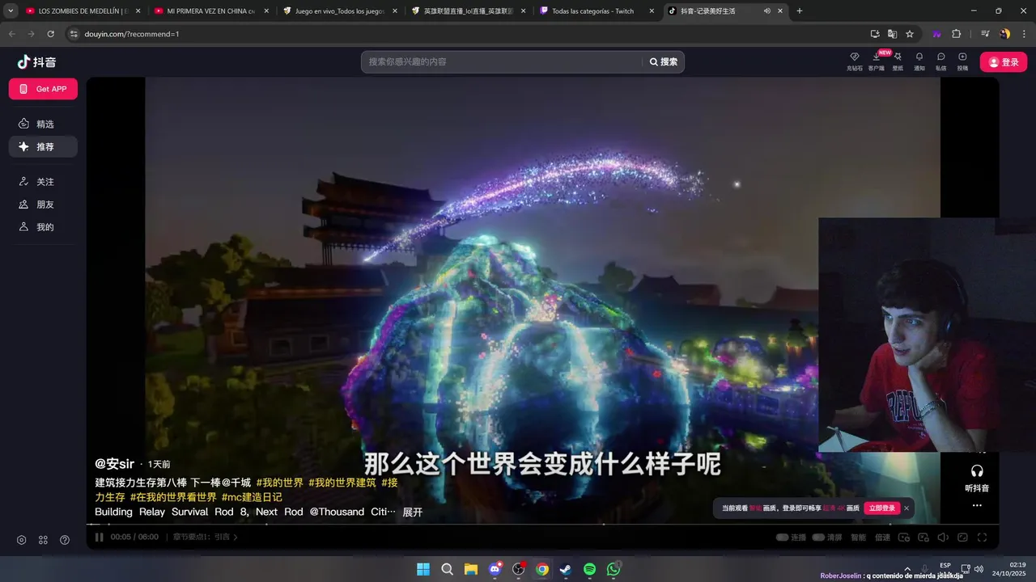This screenshot has width=1036, height=582.
Task: Open the four-dot grid icon in sidebar
Action: [43, 540]
